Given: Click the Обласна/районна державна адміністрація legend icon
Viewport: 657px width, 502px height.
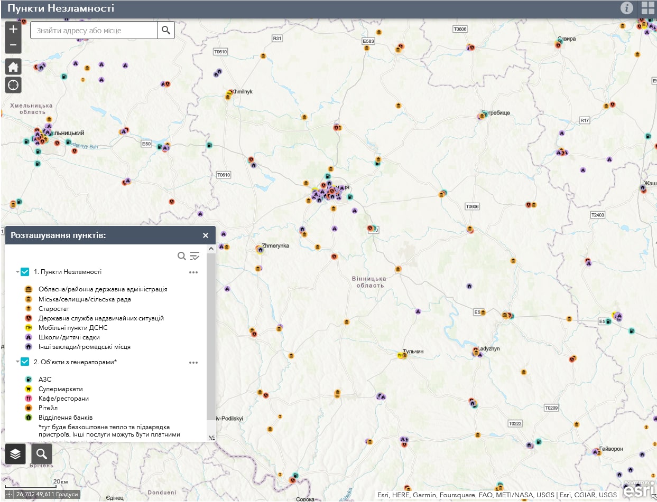Looking at the screenshot, I should (x=29, y=289).
